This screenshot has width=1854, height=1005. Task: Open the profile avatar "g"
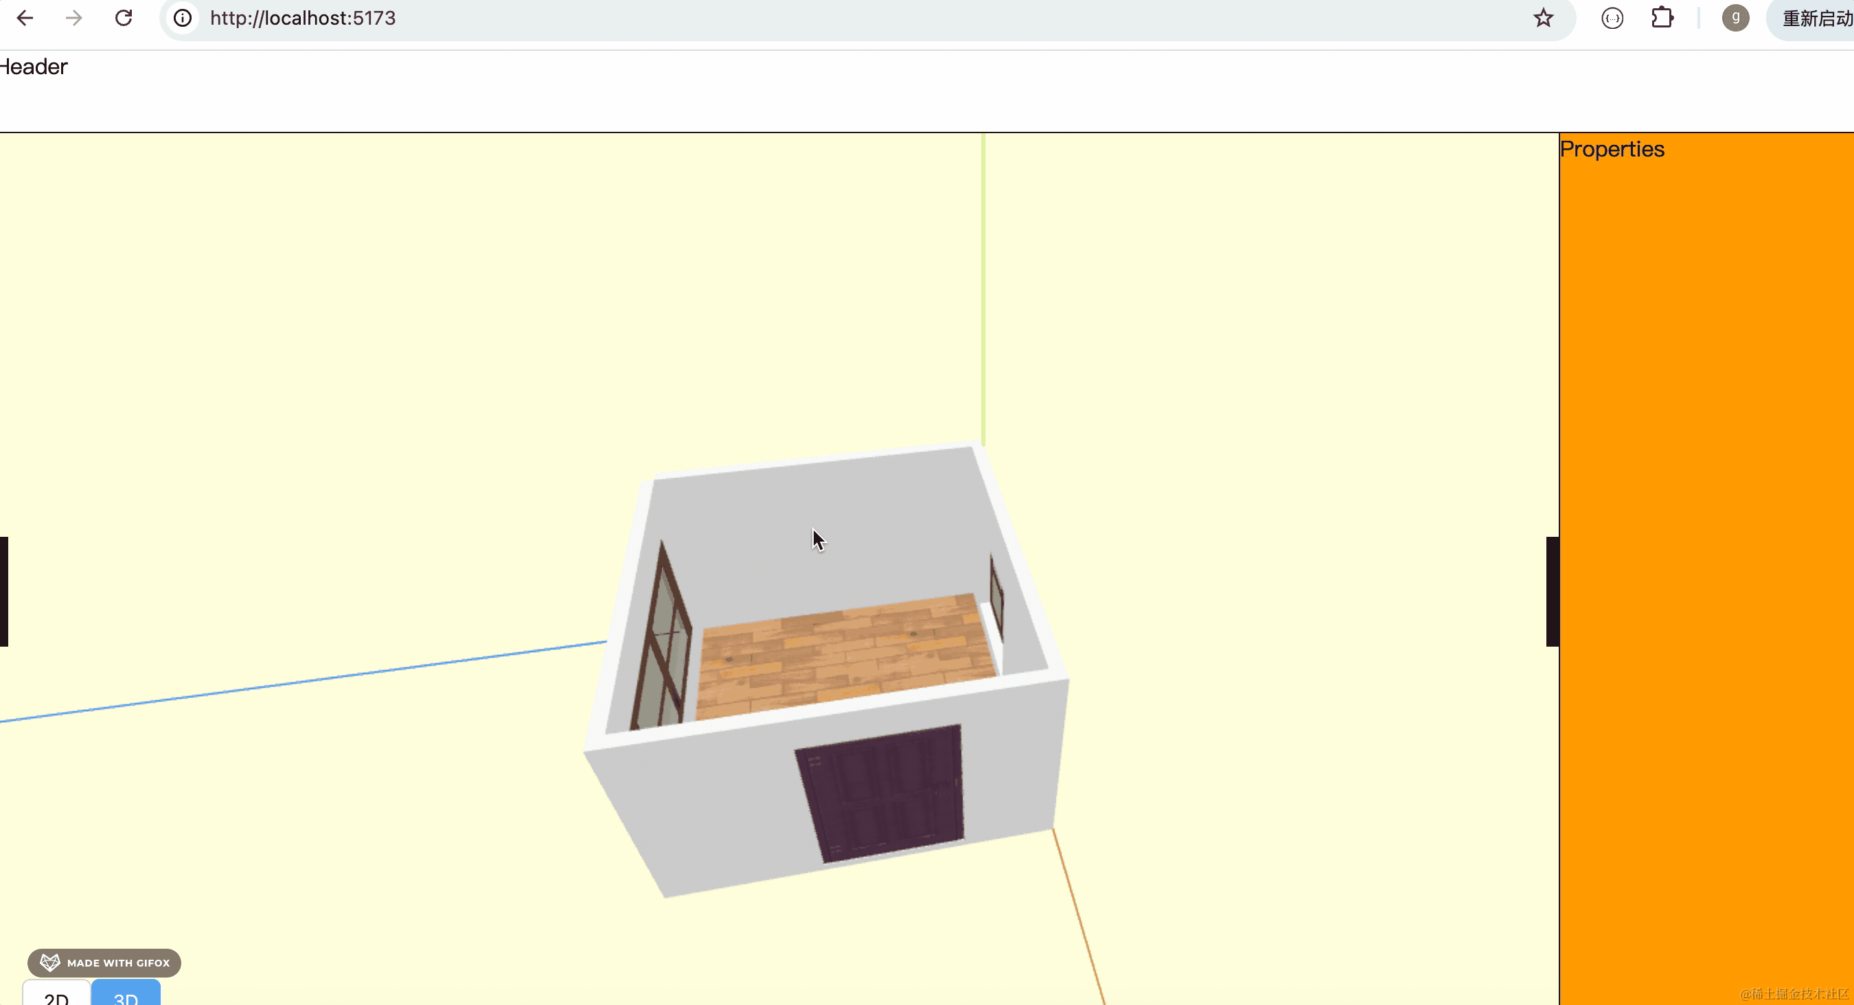point(1735,18)
